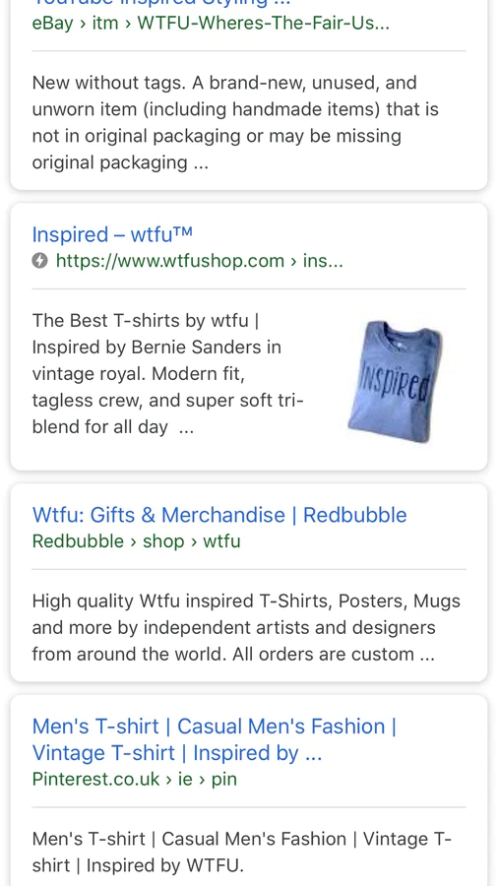This screenshot has width=498, height=886.
Task: Click the Pinterest.co.uk › ie › pin breadcrumb
Action: point(135,780)
